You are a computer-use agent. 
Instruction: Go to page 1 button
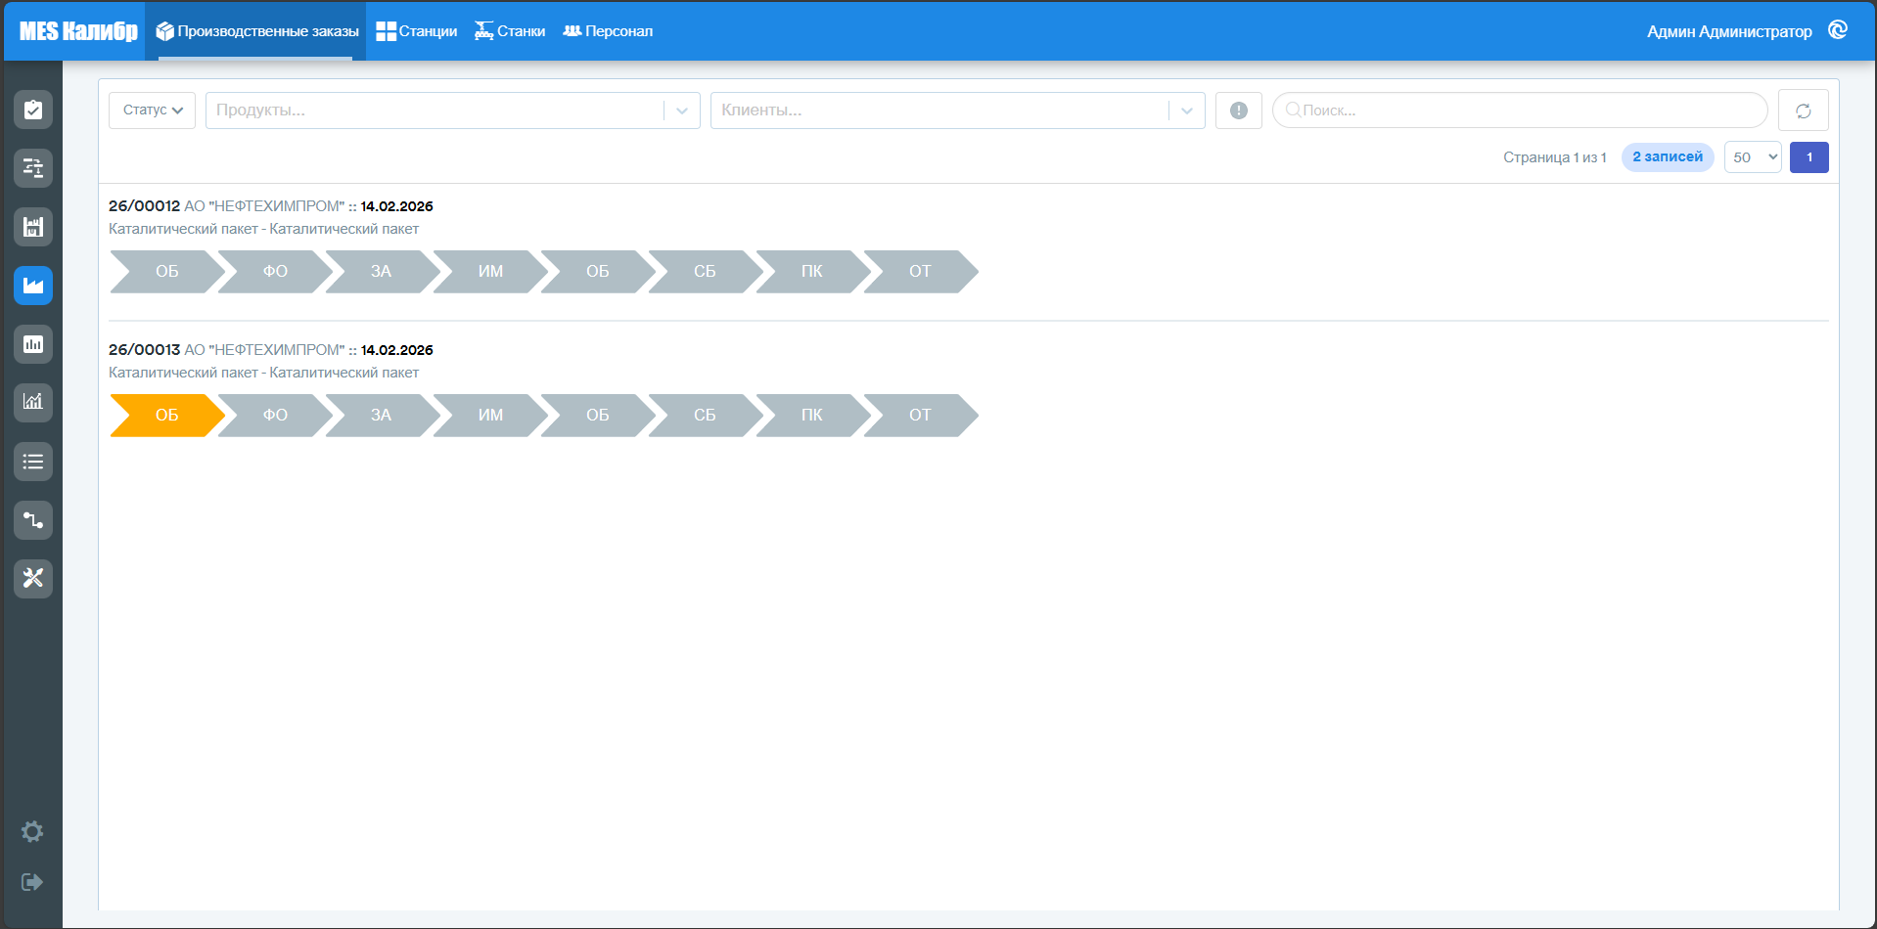pos(1809,157)
